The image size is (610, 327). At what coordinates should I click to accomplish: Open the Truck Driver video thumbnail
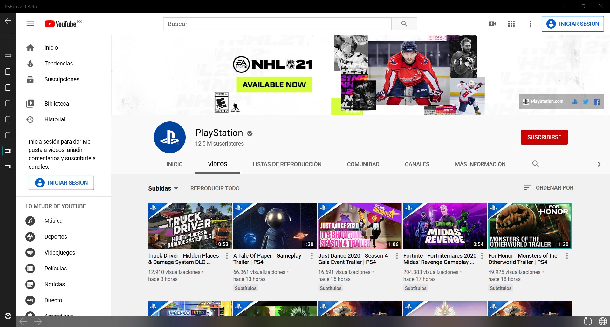(x=190, y=226)
